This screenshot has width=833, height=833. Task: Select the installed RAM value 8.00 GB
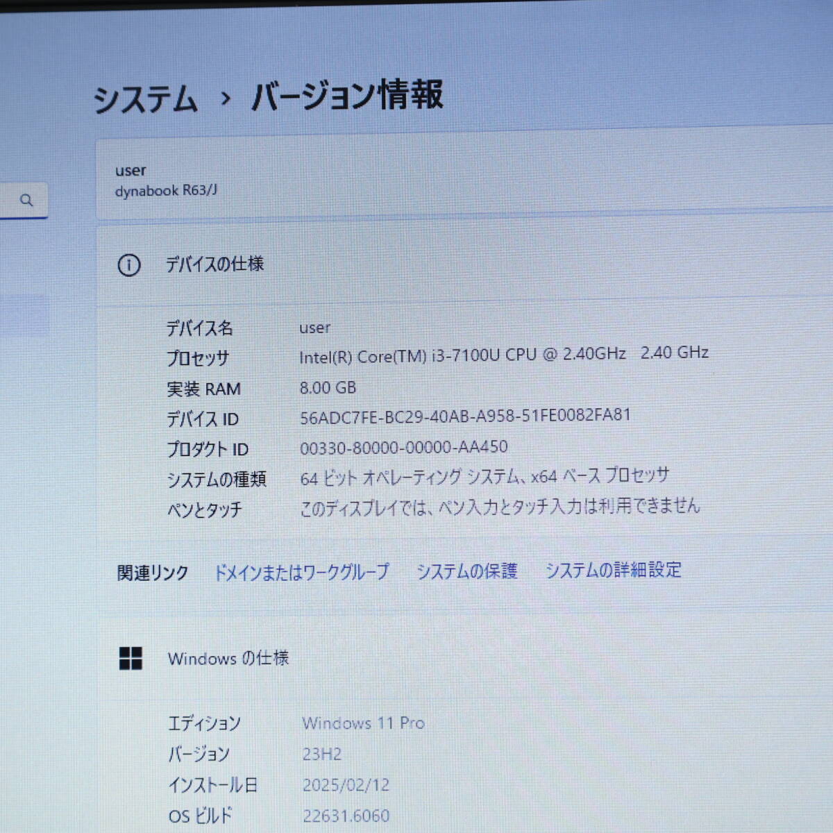click(x=328, y=387)
